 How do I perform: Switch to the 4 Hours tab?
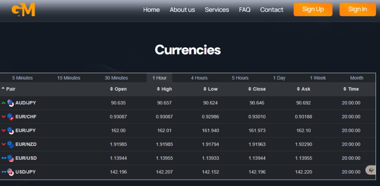[x=199, y=78]
